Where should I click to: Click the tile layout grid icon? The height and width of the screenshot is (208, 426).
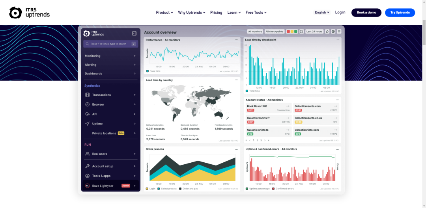pos(302,32)
